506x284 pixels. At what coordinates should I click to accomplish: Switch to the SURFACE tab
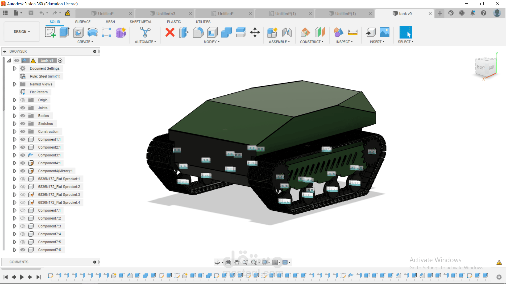pyautogui.click(x=83, y=22)
